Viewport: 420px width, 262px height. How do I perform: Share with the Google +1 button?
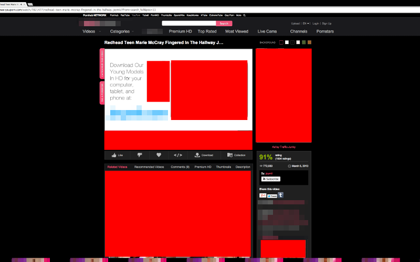coord(263,195)
